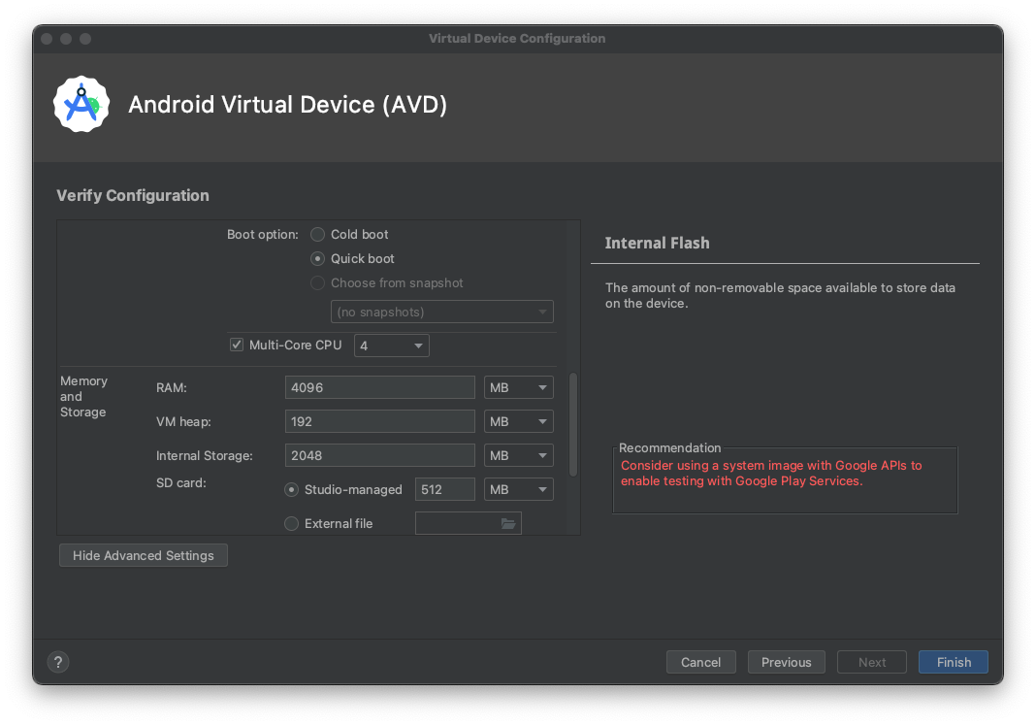Click the RAM value field 4096

coord(380,387)
